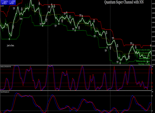Click the Stochastic indicator label in the middle subwindow
155x113 pixels.
[6, 67]
